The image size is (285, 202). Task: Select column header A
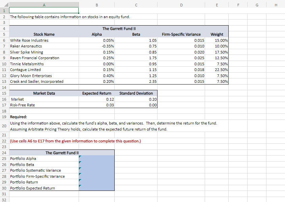click(44, 4)
